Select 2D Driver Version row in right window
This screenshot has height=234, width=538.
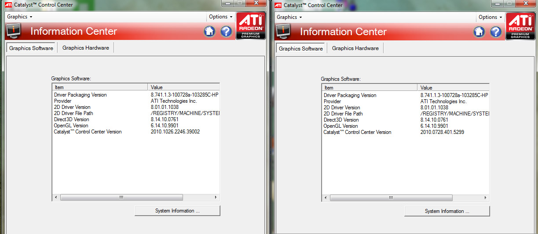tap(406, 108)
